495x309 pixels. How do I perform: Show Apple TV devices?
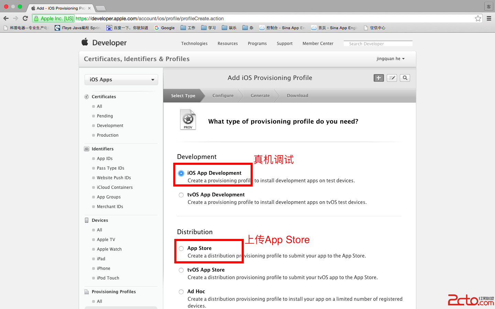tap(106, 240)
